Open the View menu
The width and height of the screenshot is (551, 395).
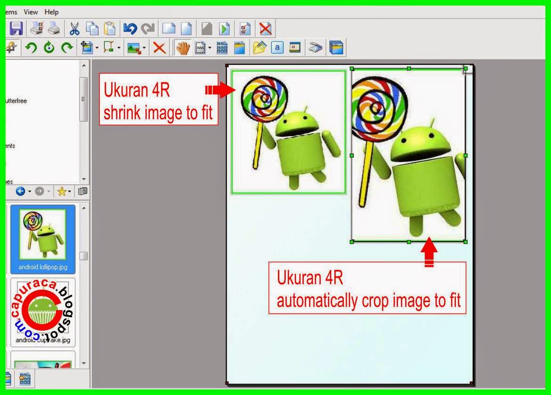(x=31, y=12)
